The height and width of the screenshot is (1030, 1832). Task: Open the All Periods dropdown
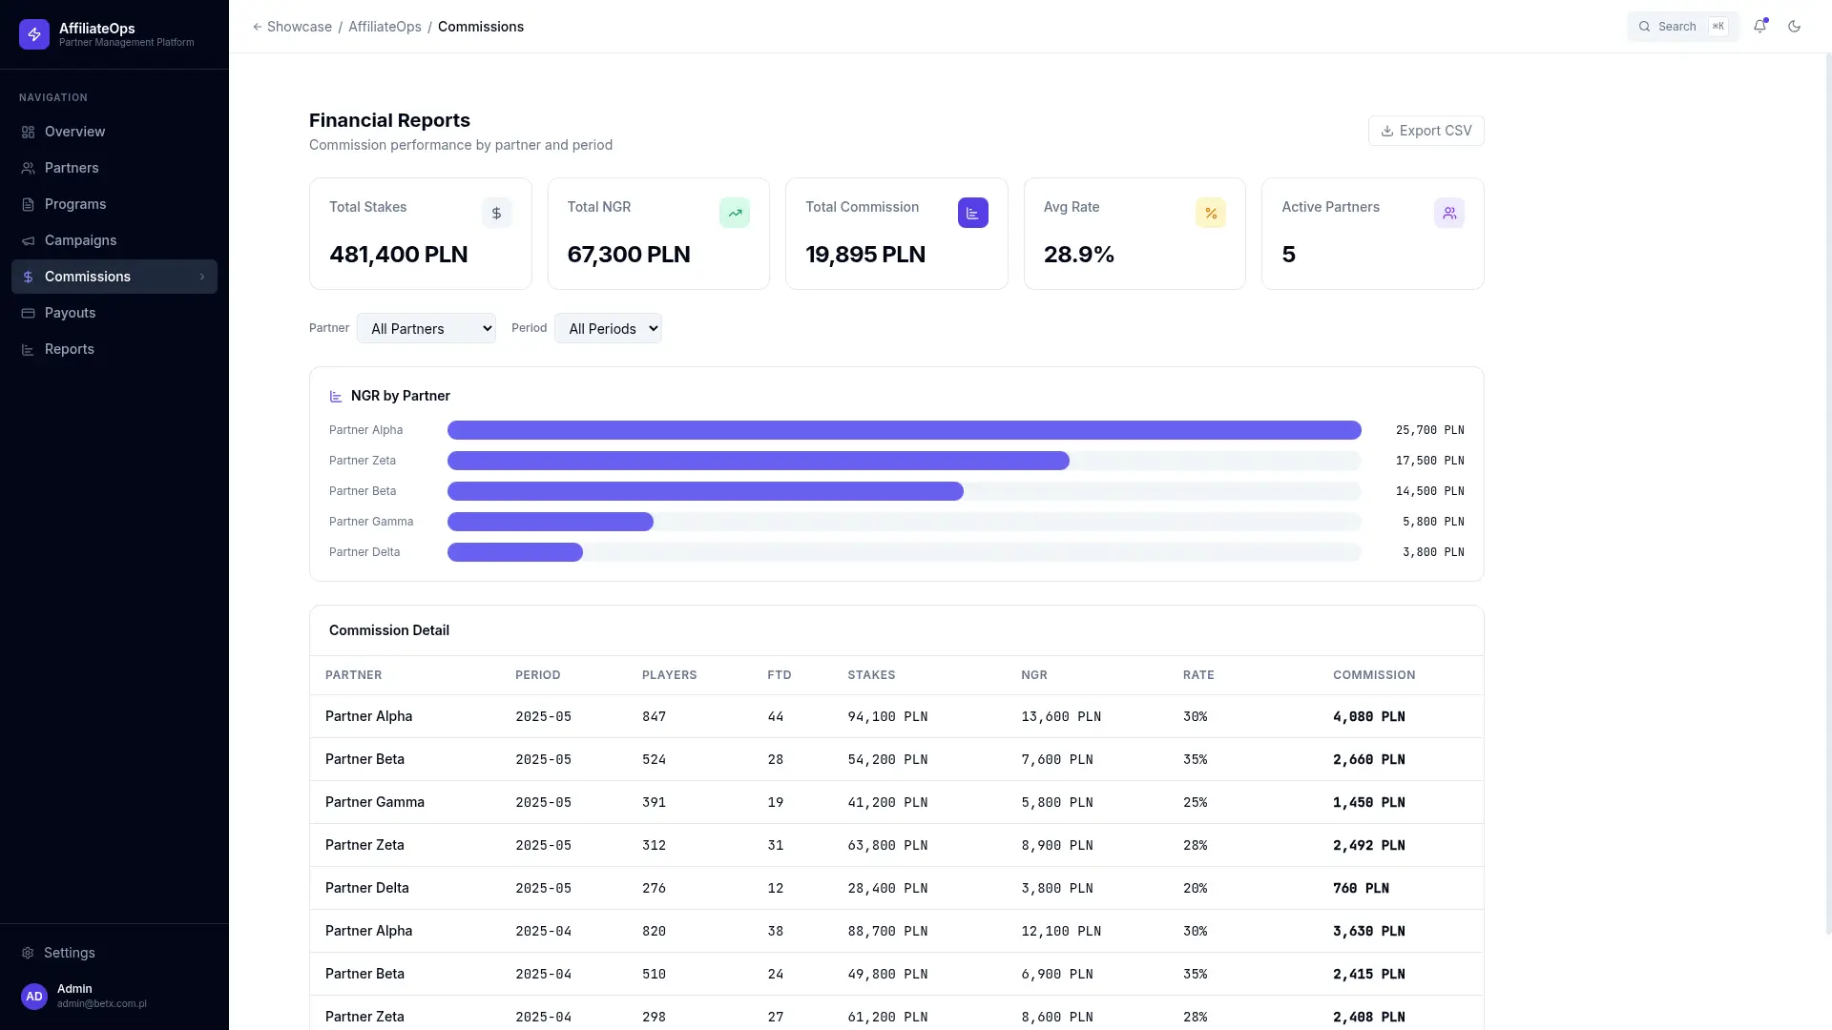coord(608,328)
